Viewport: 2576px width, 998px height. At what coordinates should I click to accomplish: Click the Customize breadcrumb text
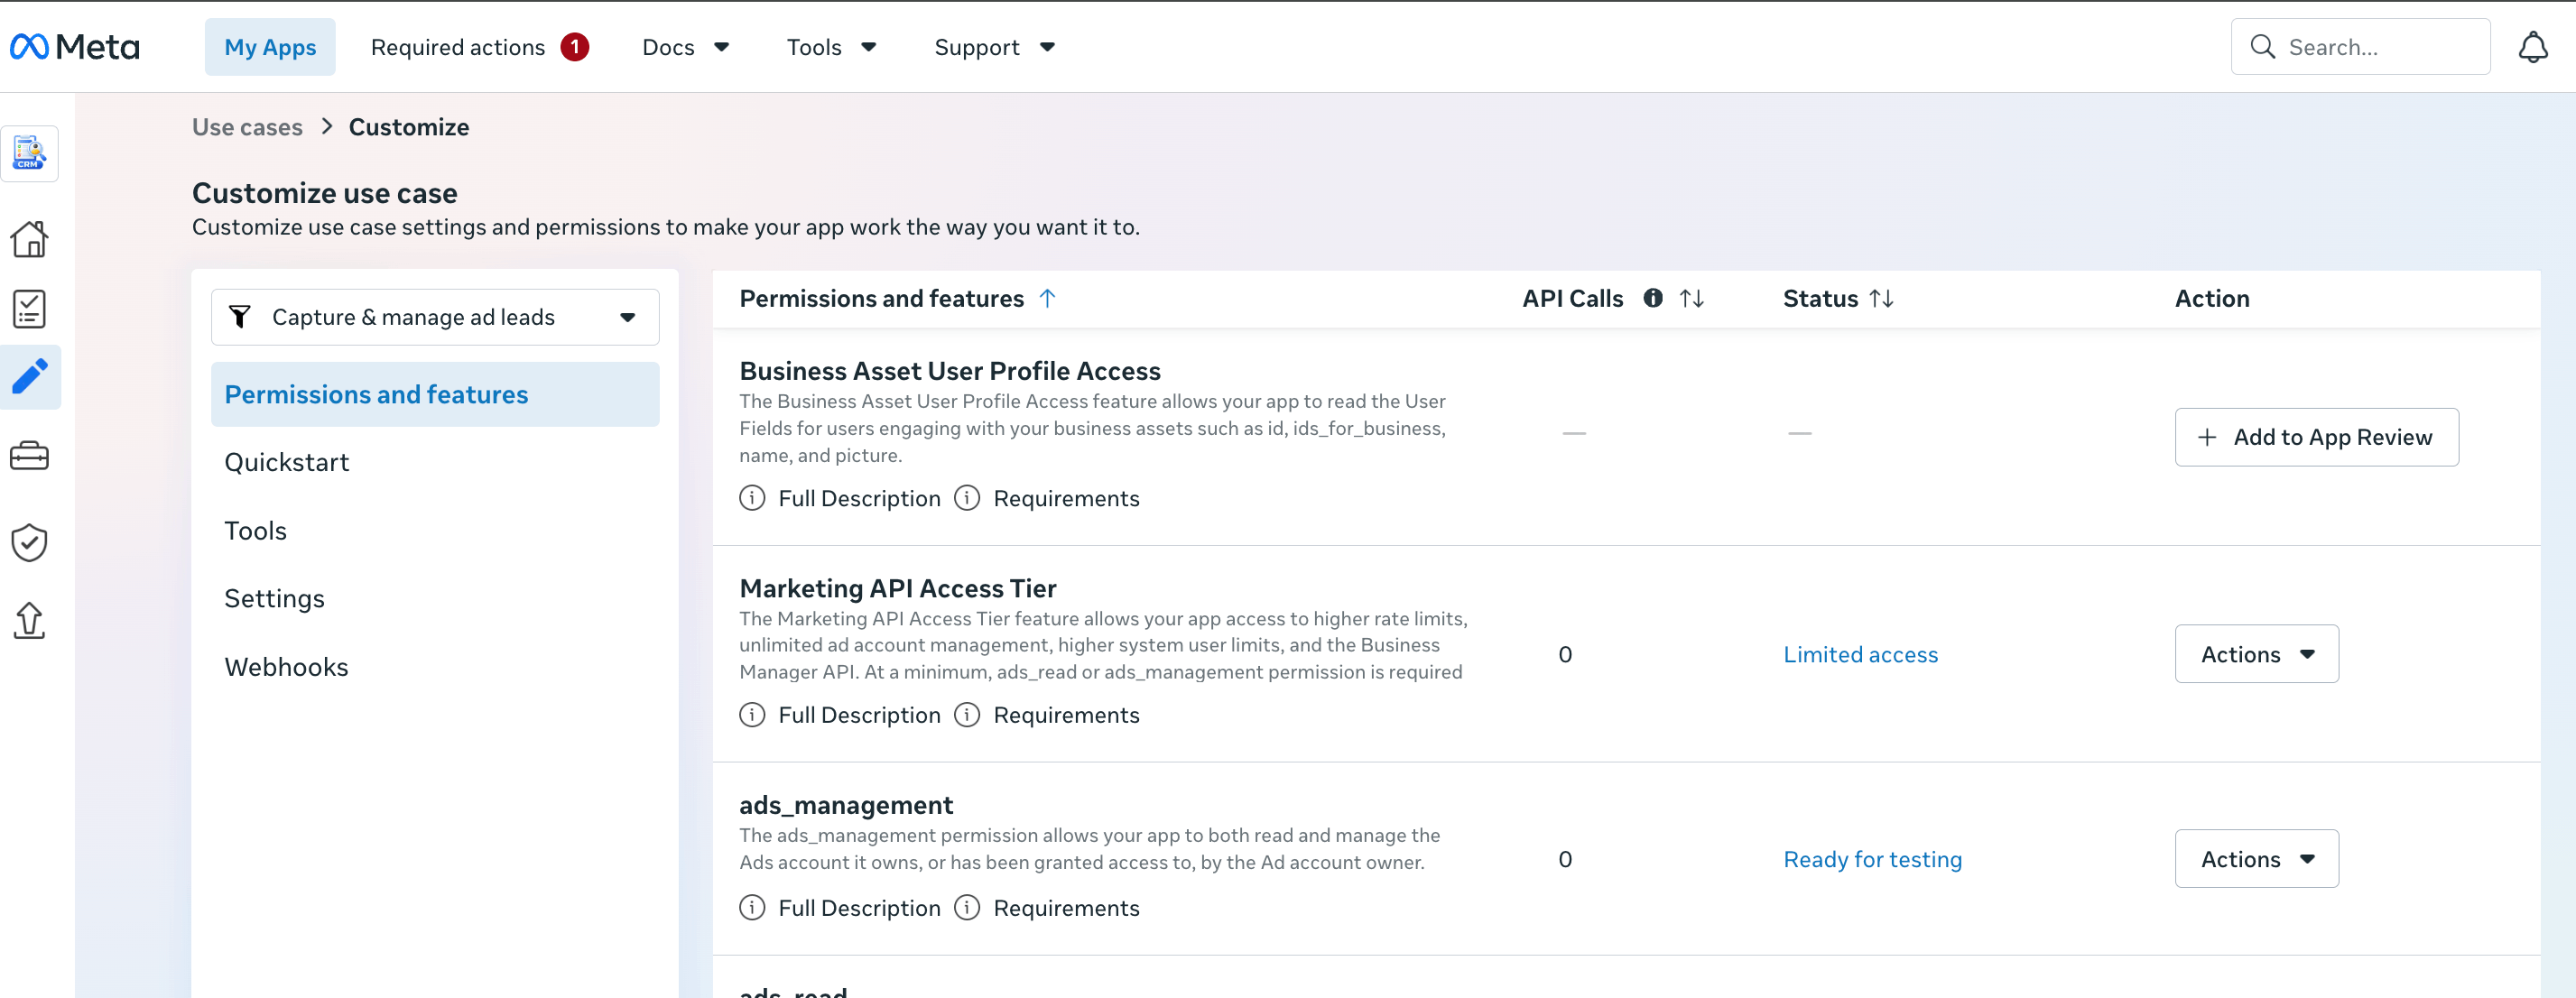coord(408,127)
